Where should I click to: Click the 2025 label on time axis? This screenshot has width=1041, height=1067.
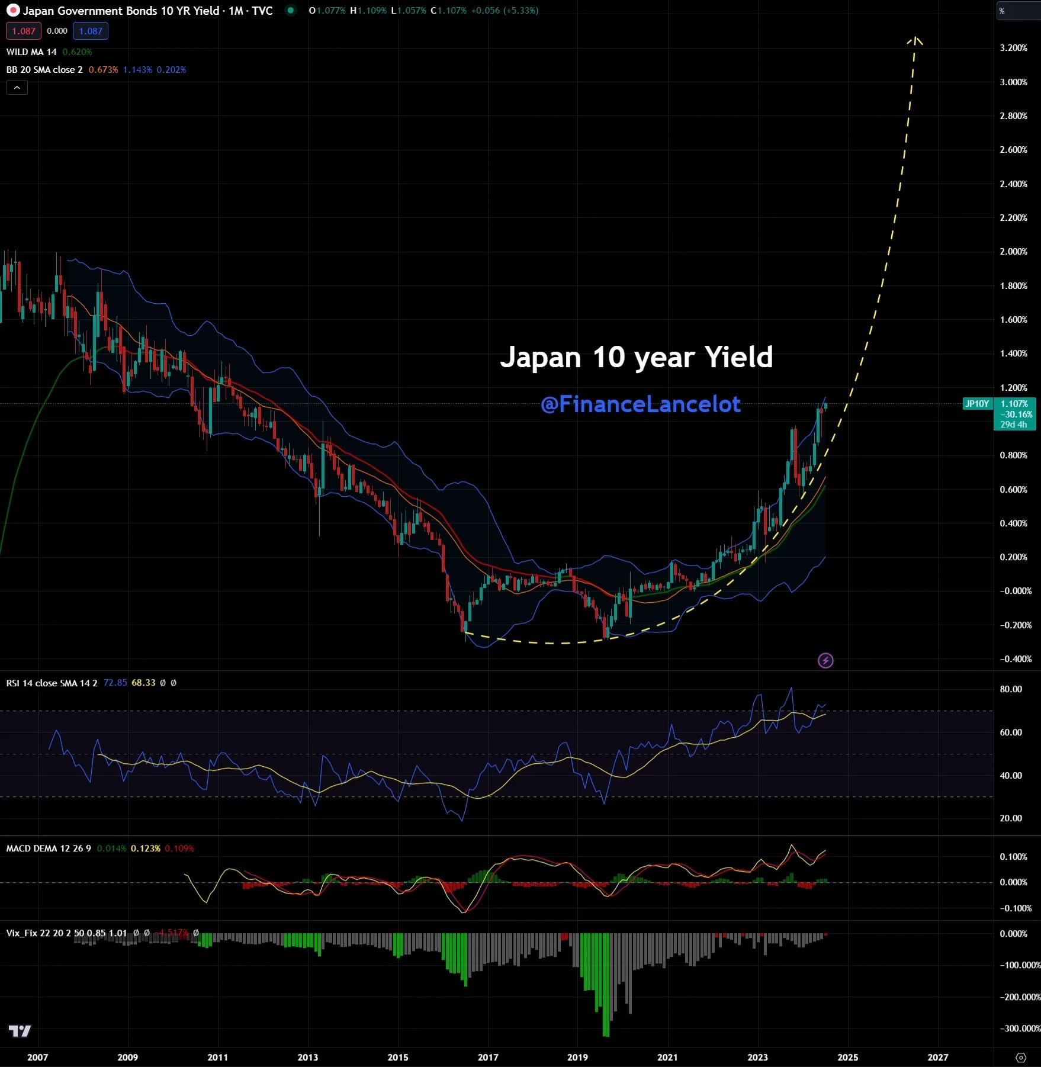click(847, 1057)
